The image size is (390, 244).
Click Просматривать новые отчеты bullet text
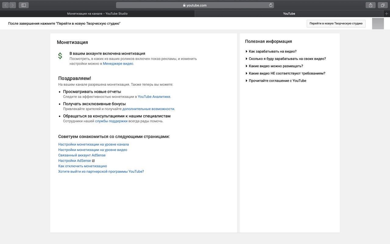(x=92, y=91)
